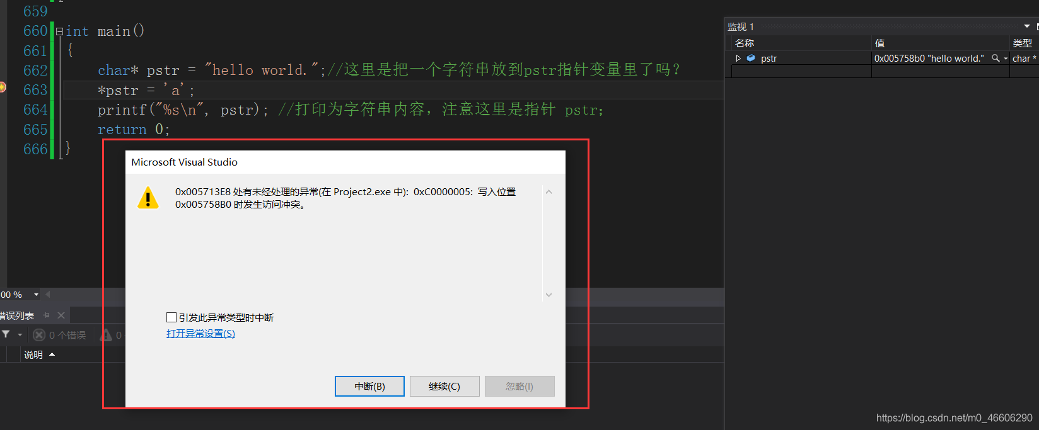
Task: Click the breakpoint exception marker at line 663
Action: [x=3, y=87]
